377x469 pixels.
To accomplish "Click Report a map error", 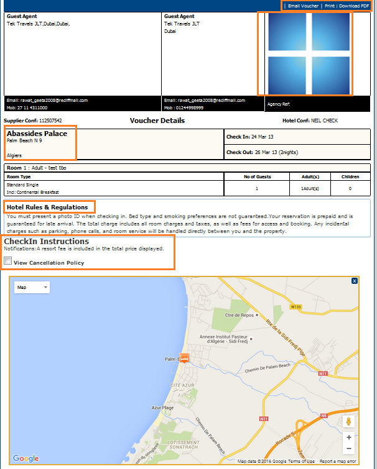I will coord(338,462).
